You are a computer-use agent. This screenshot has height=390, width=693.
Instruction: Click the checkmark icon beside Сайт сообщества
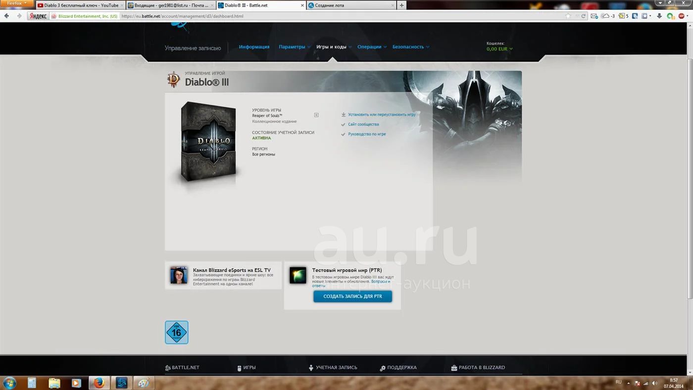[344, 124]
